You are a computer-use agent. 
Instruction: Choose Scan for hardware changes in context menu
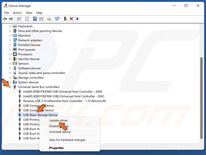click(67, 140)
